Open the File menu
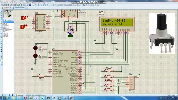The image size is (178, 100). coord(1,3)
